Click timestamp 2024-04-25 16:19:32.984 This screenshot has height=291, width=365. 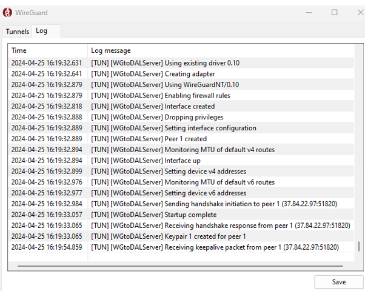(x=47, y=204)
